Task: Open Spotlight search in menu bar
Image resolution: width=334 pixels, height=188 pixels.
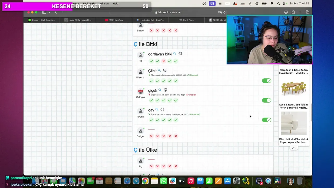Action: [x=278, y=4]
